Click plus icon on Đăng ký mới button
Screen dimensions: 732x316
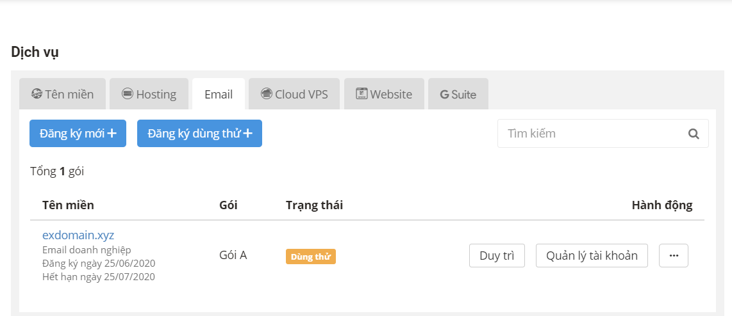[x=112, y=133]
